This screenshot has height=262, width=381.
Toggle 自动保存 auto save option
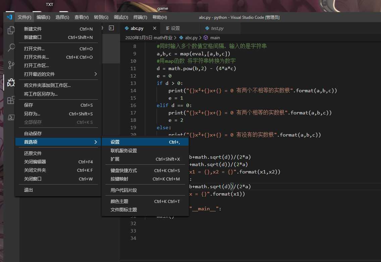(x=33, y=134)
